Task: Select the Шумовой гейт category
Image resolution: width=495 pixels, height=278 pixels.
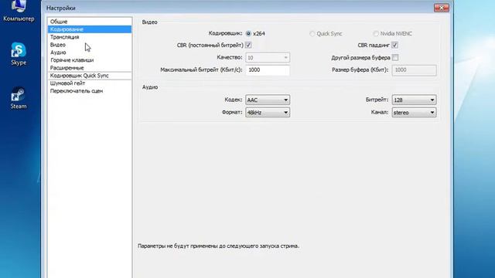Action: (90, 83)
